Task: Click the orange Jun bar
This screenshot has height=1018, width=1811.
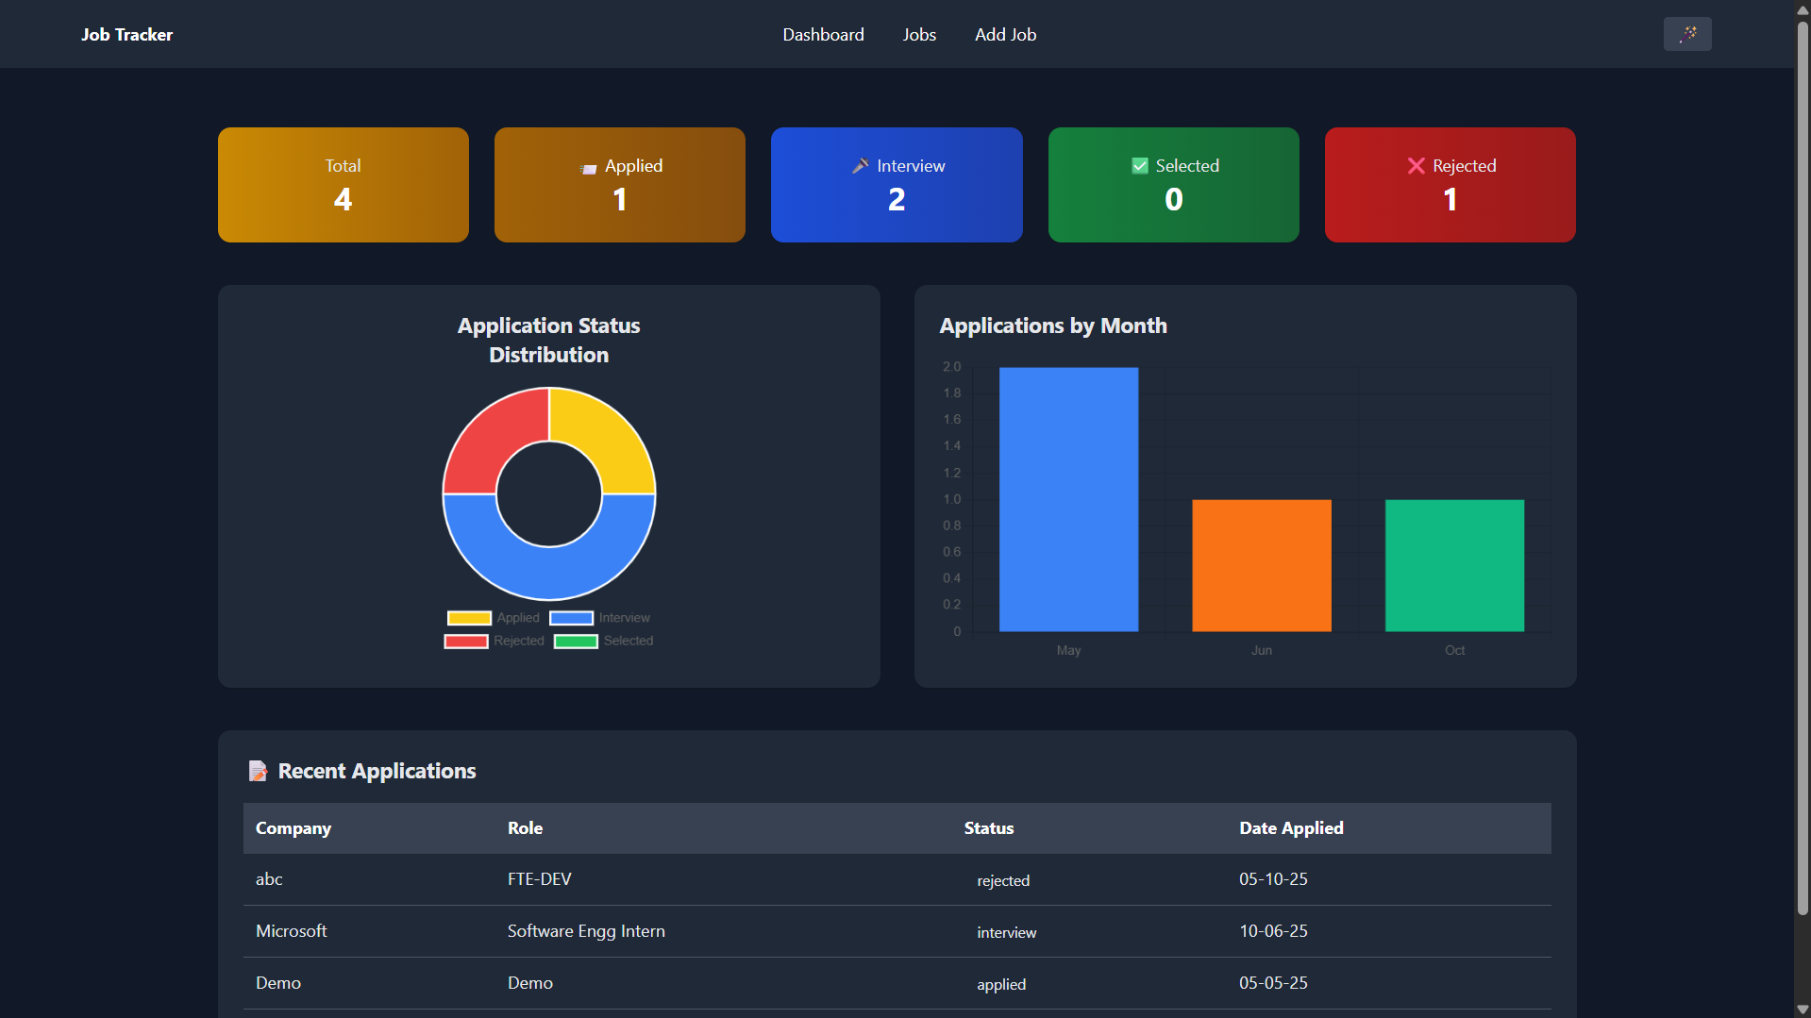Action: pyautogui.click(x=1261, y=565)
